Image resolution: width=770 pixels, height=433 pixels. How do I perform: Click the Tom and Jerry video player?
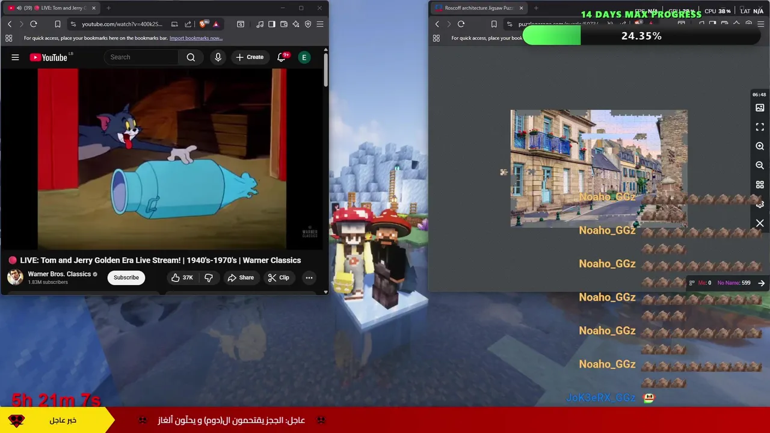click(162, 158)
